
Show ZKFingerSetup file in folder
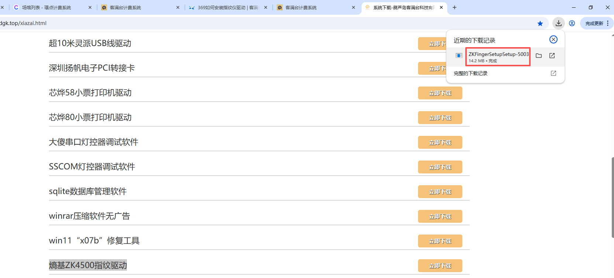pos(539,56)
